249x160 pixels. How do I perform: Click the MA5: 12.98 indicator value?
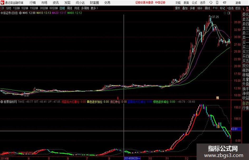click(29, 13)
